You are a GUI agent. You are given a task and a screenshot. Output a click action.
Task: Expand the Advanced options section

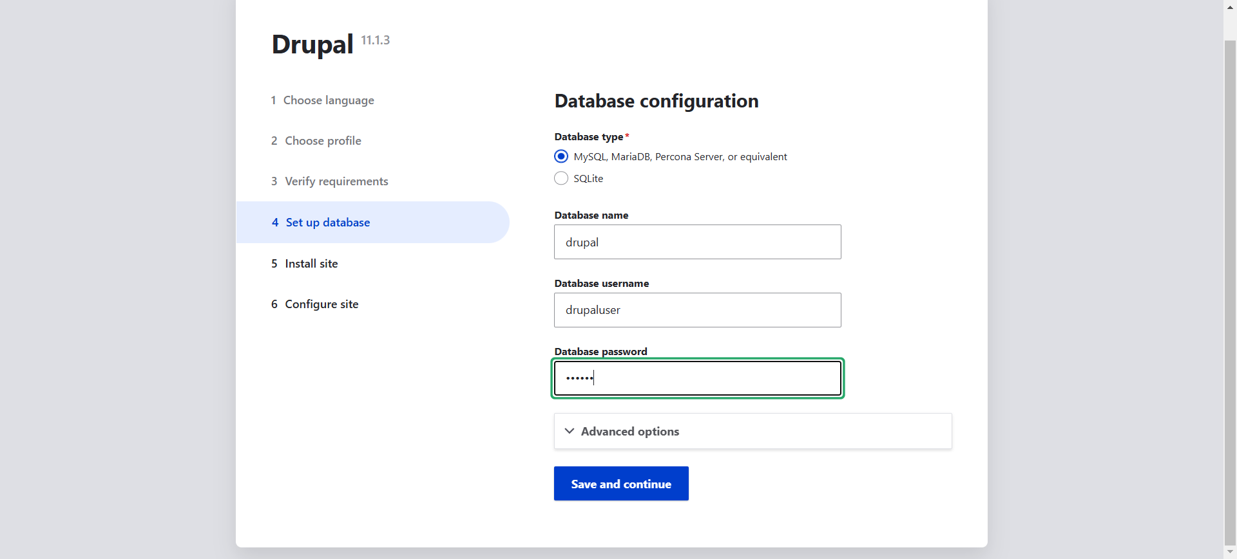tap(753, 431)
